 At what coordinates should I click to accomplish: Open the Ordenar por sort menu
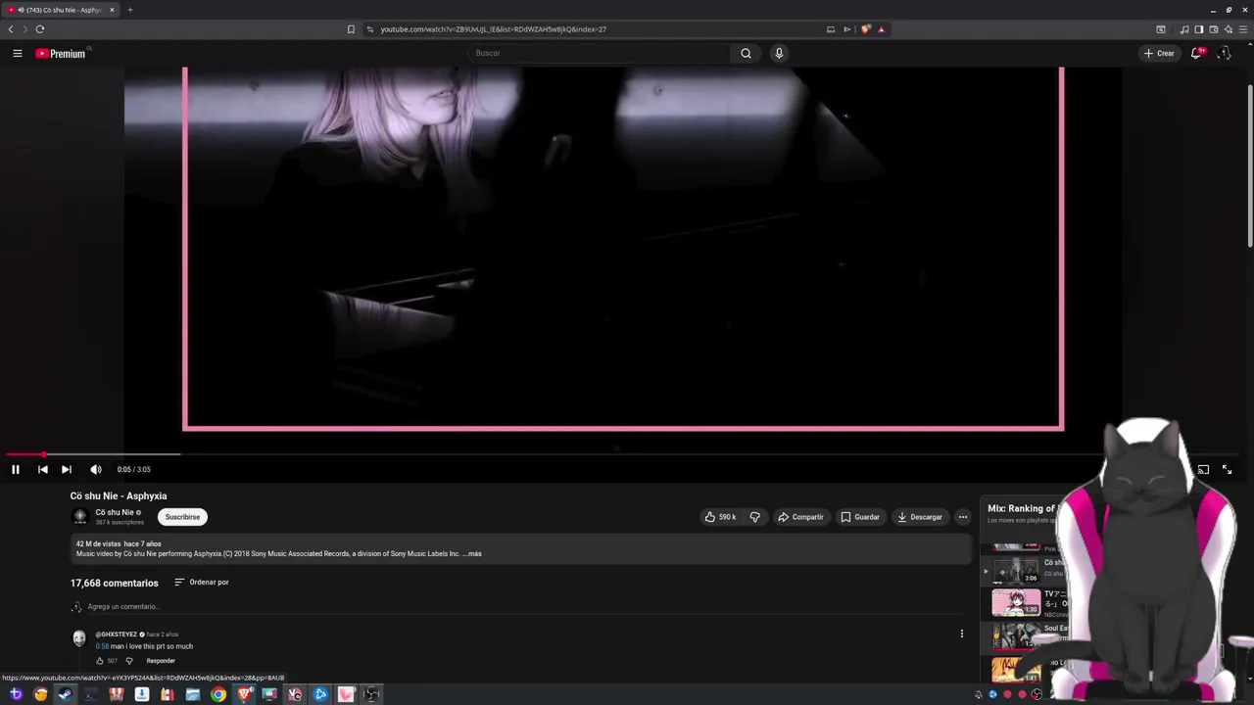pos(202,583)
